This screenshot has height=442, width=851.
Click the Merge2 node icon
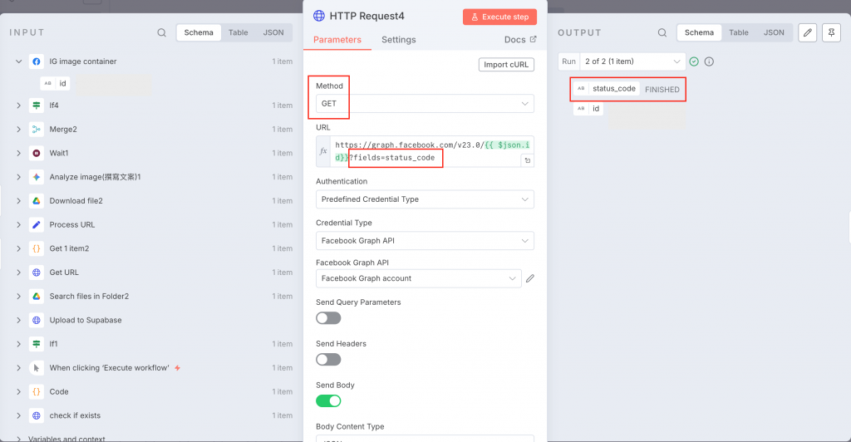click(x=37, y=129)
